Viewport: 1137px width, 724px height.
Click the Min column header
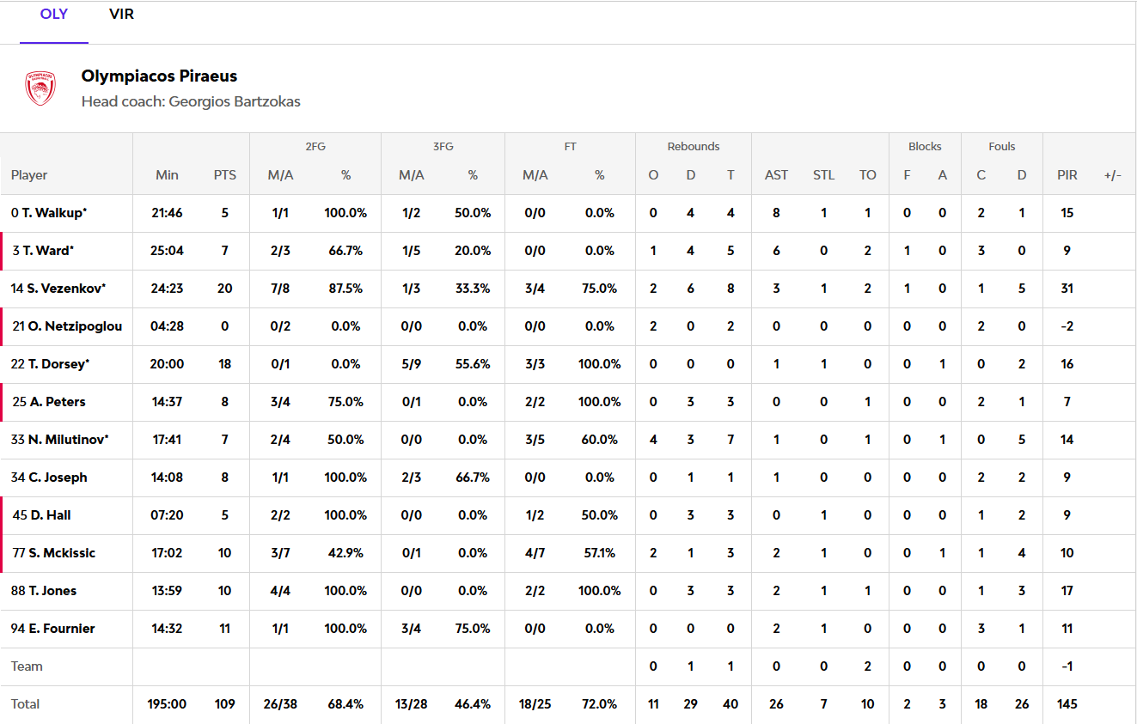167,175
